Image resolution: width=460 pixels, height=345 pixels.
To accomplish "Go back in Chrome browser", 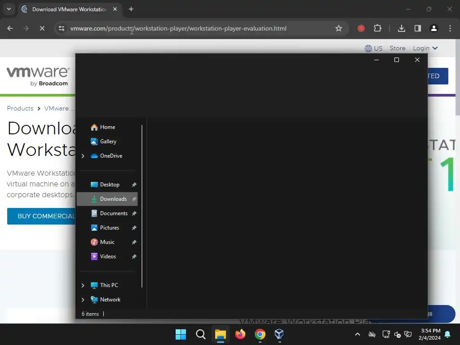I will pos(10,28).
